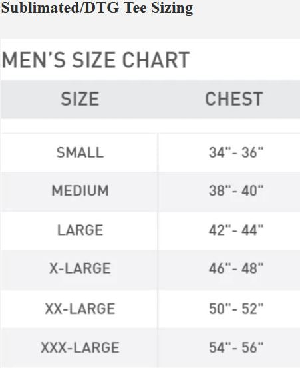The height and width of the screenshot is (368, 300).
Task: Click the MEN'S SIZE CHART title
Action: [x=96, y=60]
